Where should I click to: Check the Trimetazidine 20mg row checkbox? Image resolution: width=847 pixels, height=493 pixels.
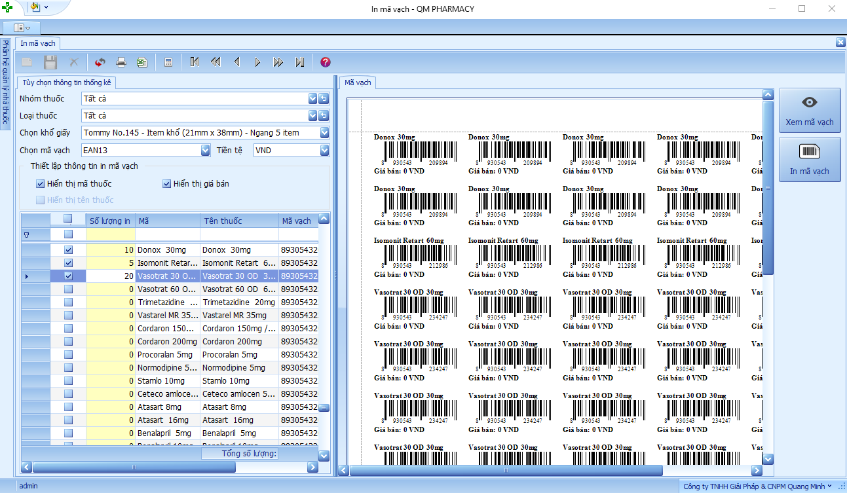point(68,302)
